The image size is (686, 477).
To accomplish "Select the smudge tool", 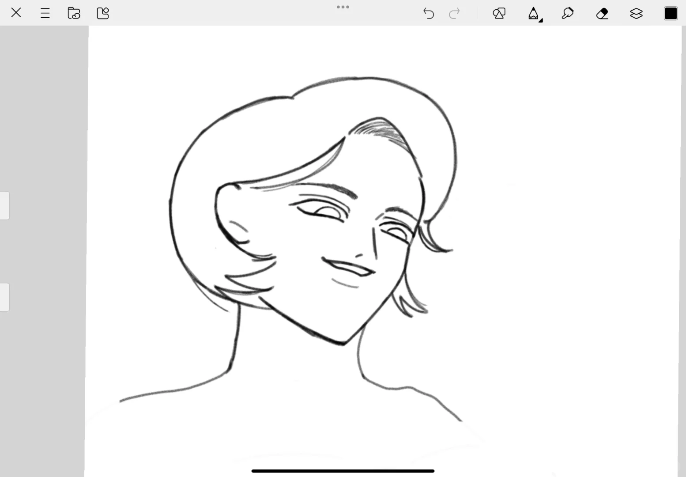I will click(568, 14).
